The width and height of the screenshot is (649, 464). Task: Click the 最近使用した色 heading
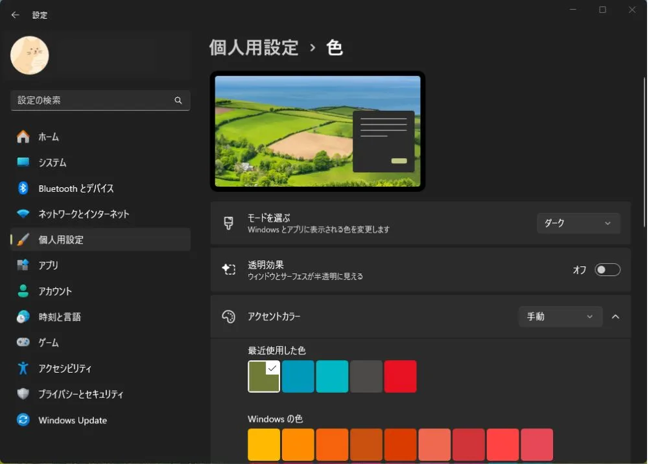click(x=276, y=351)
